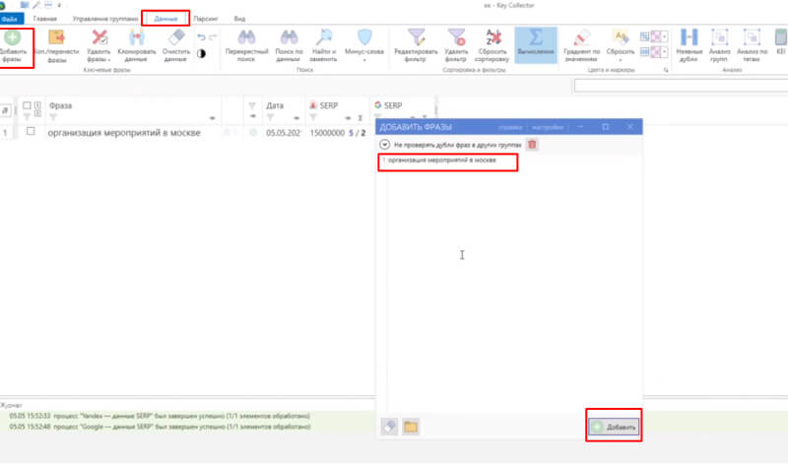This screenshot has height=464, width=788.
Task: Apply Градиент по значениям coloring
Action: (581, 45)
